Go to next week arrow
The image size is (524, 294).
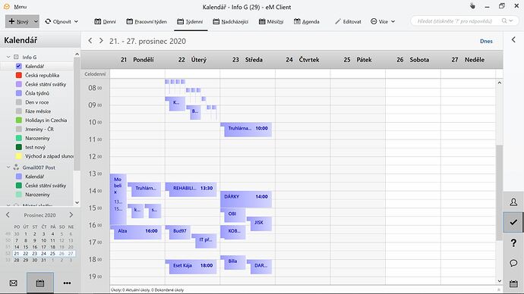101,41
